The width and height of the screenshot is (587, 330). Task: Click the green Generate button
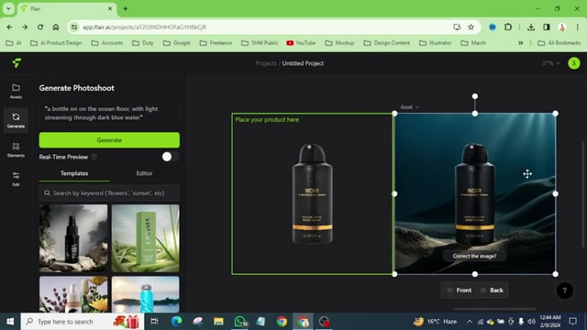coord(109,140)
